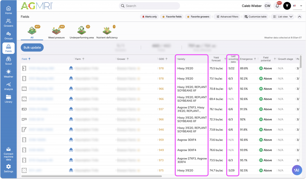Click scout binoculars in the 76.1 bu/ac row
Viewport: 306px width, 179px height.
point(71,109)
